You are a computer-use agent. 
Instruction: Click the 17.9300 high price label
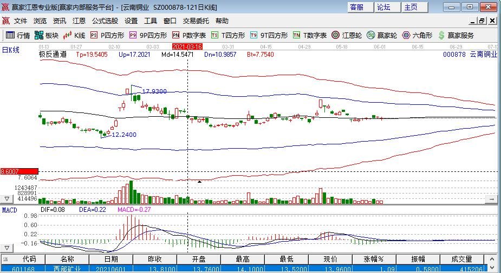pos(154,91)
